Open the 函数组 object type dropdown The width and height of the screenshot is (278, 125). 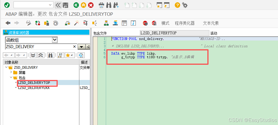pyautogui.click(x=55, y=40)
